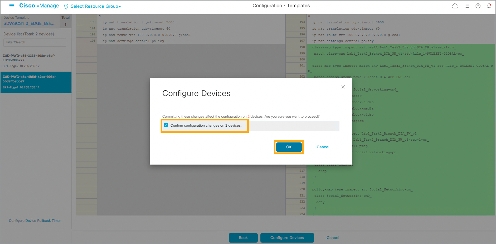The width and height of the screenshot is (496, 244).
Task: Click the Templates breadcrumb text
Action: [298, 6]
